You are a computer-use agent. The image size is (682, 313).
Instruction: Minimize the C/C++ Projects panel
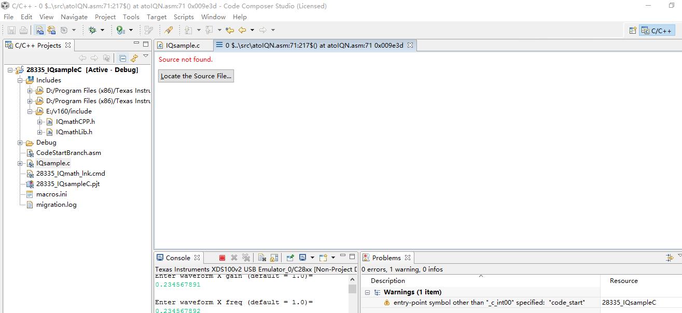click(x=136, y=44)
